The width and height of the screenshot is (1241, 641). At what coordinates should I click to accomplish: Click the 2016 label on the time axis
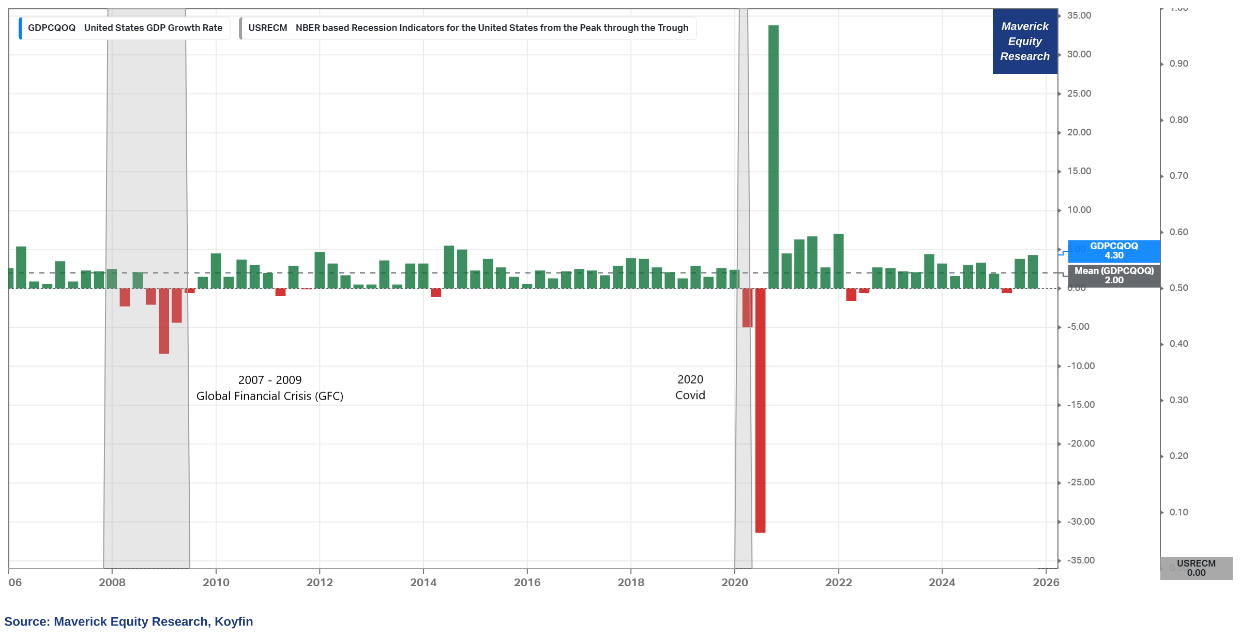(x=527, y=582)
